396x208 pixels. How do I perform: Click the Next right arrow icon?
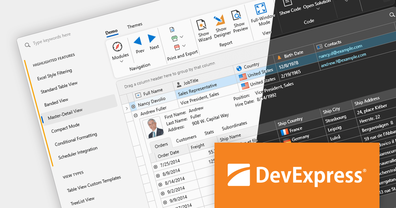(152, 38)
